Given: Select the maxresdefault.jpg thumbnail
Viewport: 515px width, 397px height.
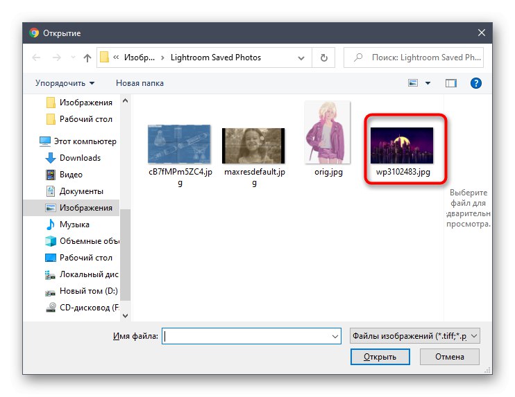Looking at the screenshot, I should tap(253, 146).
